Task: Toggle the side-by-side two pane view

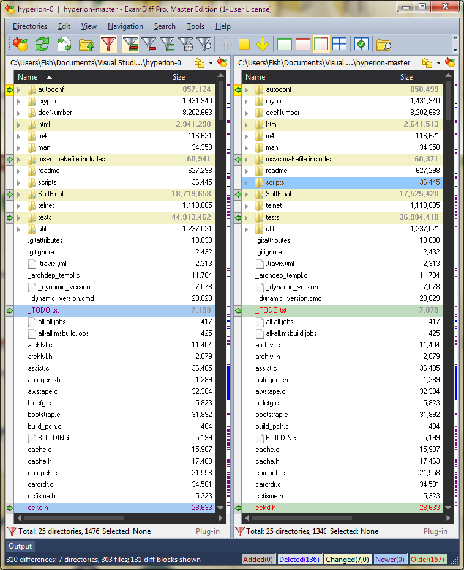Action: pyautogui.click(x=321, y=45)
